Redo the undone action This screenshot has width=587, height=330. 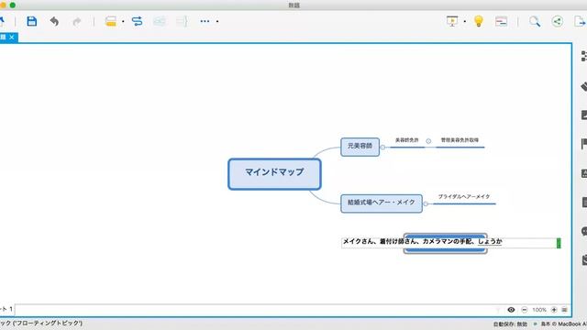tap(77, 21)
